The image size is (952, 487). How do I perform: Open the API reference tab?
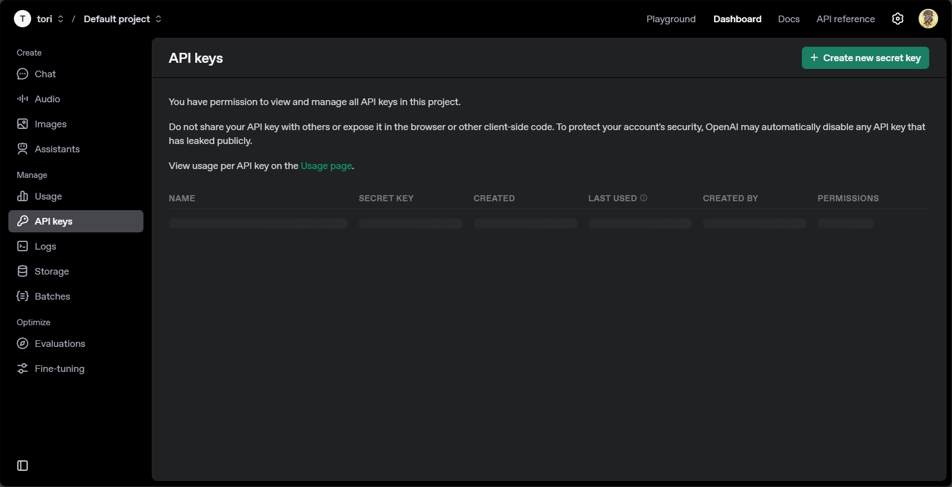tap(845, 19)
